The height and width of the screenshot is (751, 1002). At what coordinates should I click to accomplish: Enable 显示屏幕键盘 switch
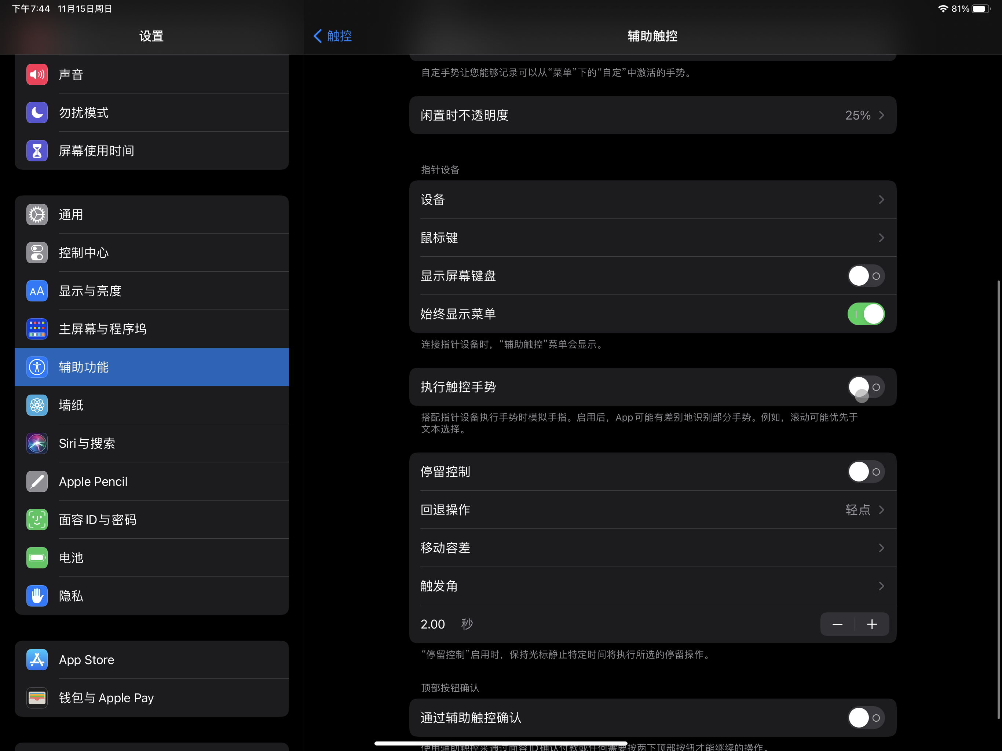click(866, 276)
